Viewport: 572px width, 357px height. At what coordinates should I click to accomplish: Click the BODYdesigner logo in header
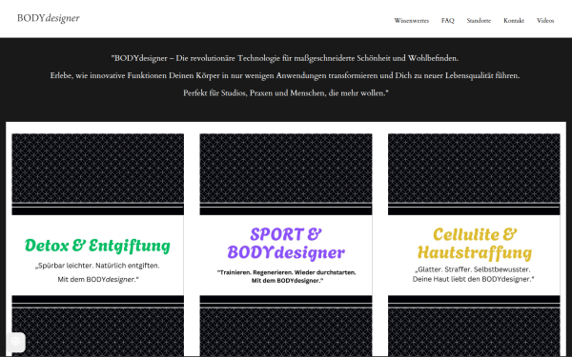pos(49,18)
